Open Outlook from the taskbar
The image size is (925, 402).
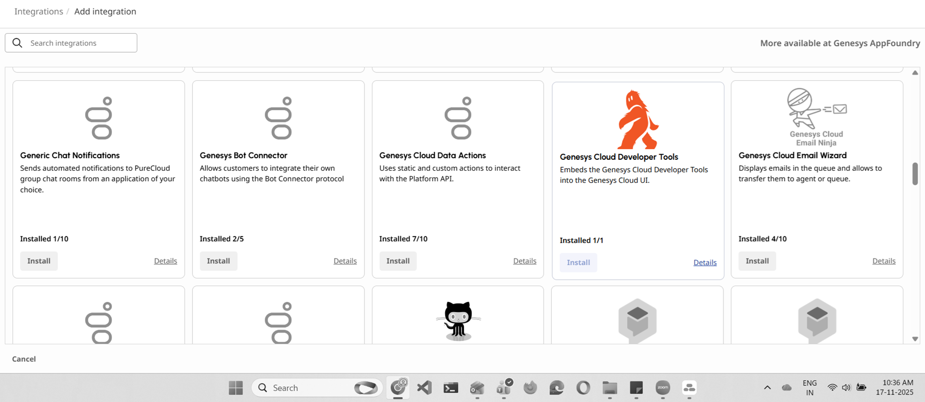(477, 388)
